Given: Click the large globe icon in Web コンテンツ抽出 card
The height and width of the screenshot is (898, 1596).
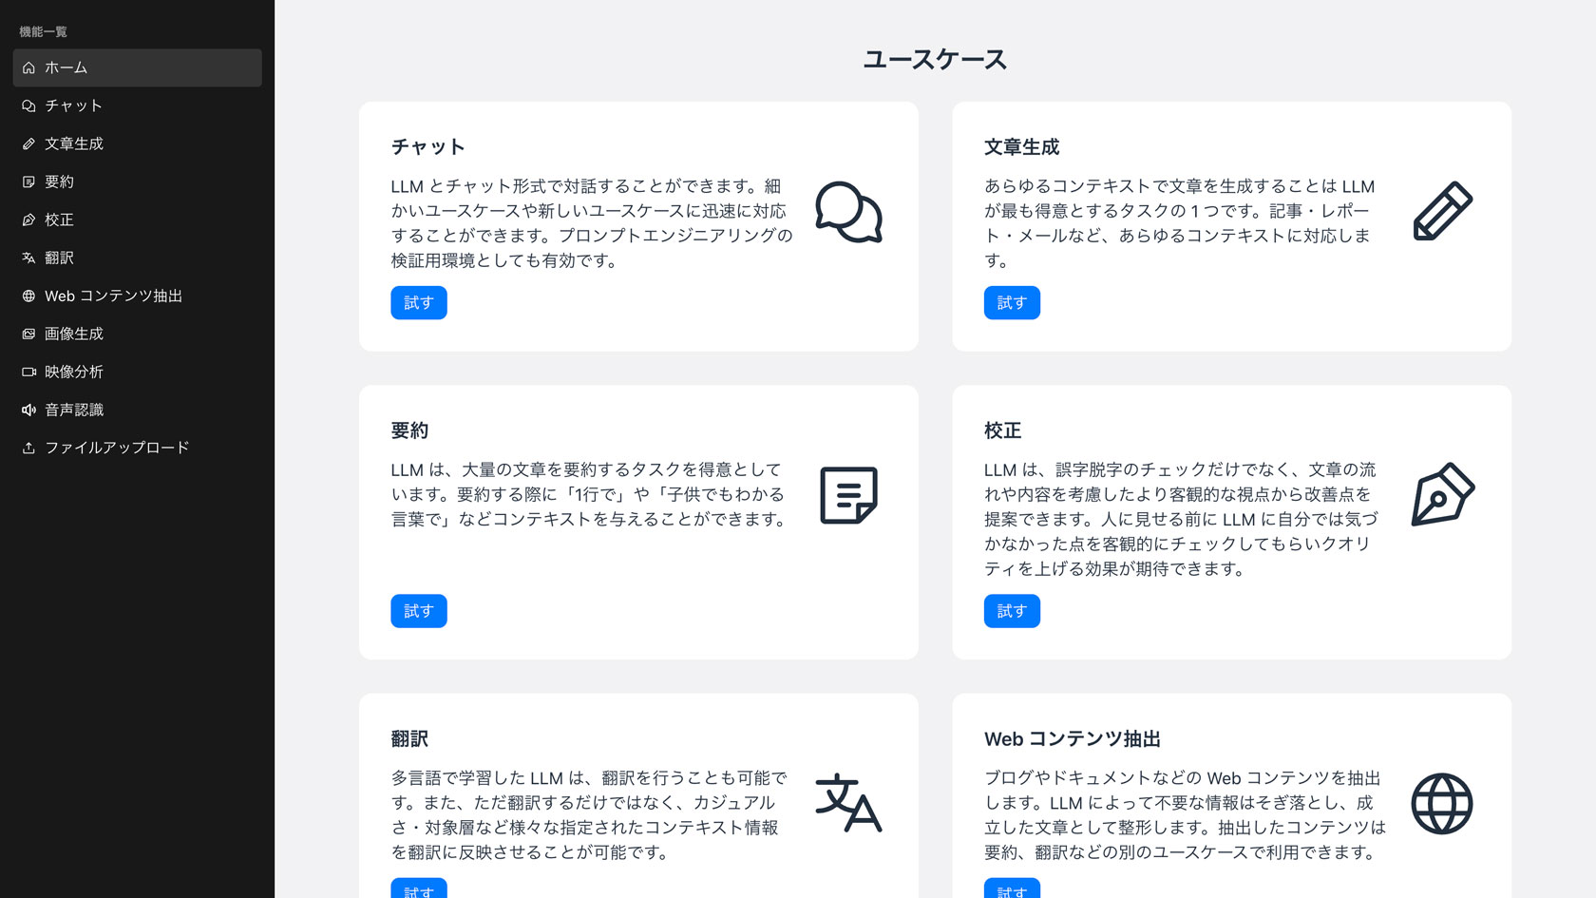Looking at the screenshot, I should tap(1442, 804).
